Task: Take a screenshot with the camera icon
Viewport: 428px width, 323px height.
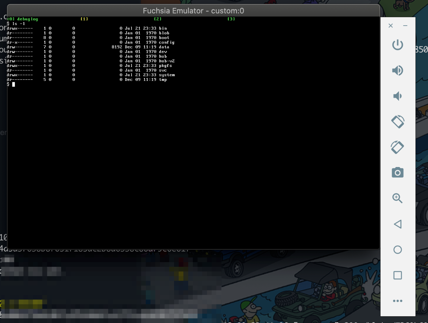Action: click(397, 173)
